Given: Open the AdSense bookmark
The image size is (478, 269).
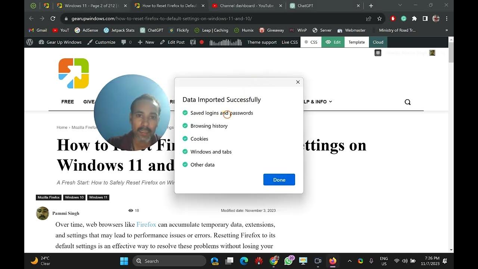Looking at the screenshot, I should [86, 30].
